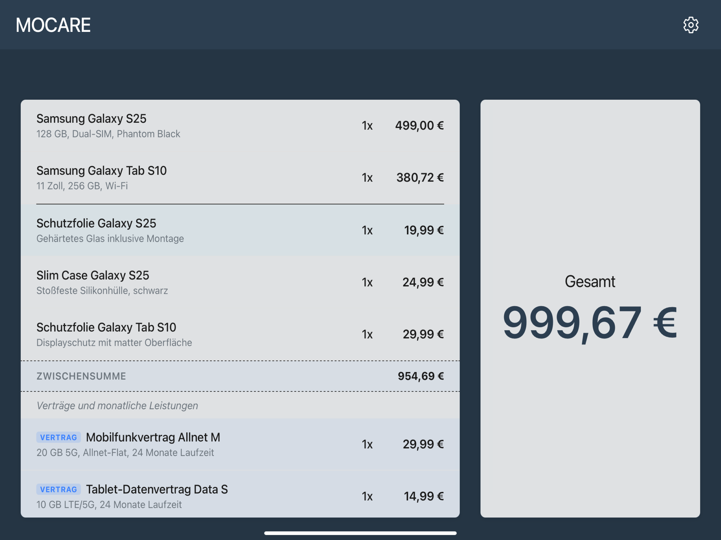721x540 pixels.
Task: Click the MOCARE logo title
Action: [53, 25]
